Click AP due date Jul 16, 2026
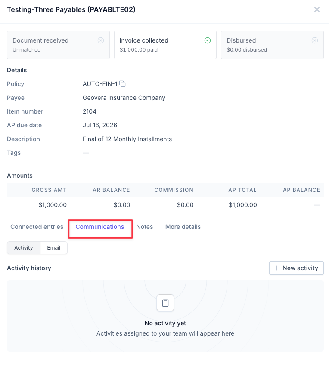Image resolution: width=329 pixels, height=367 pixels. click(100, 125)
